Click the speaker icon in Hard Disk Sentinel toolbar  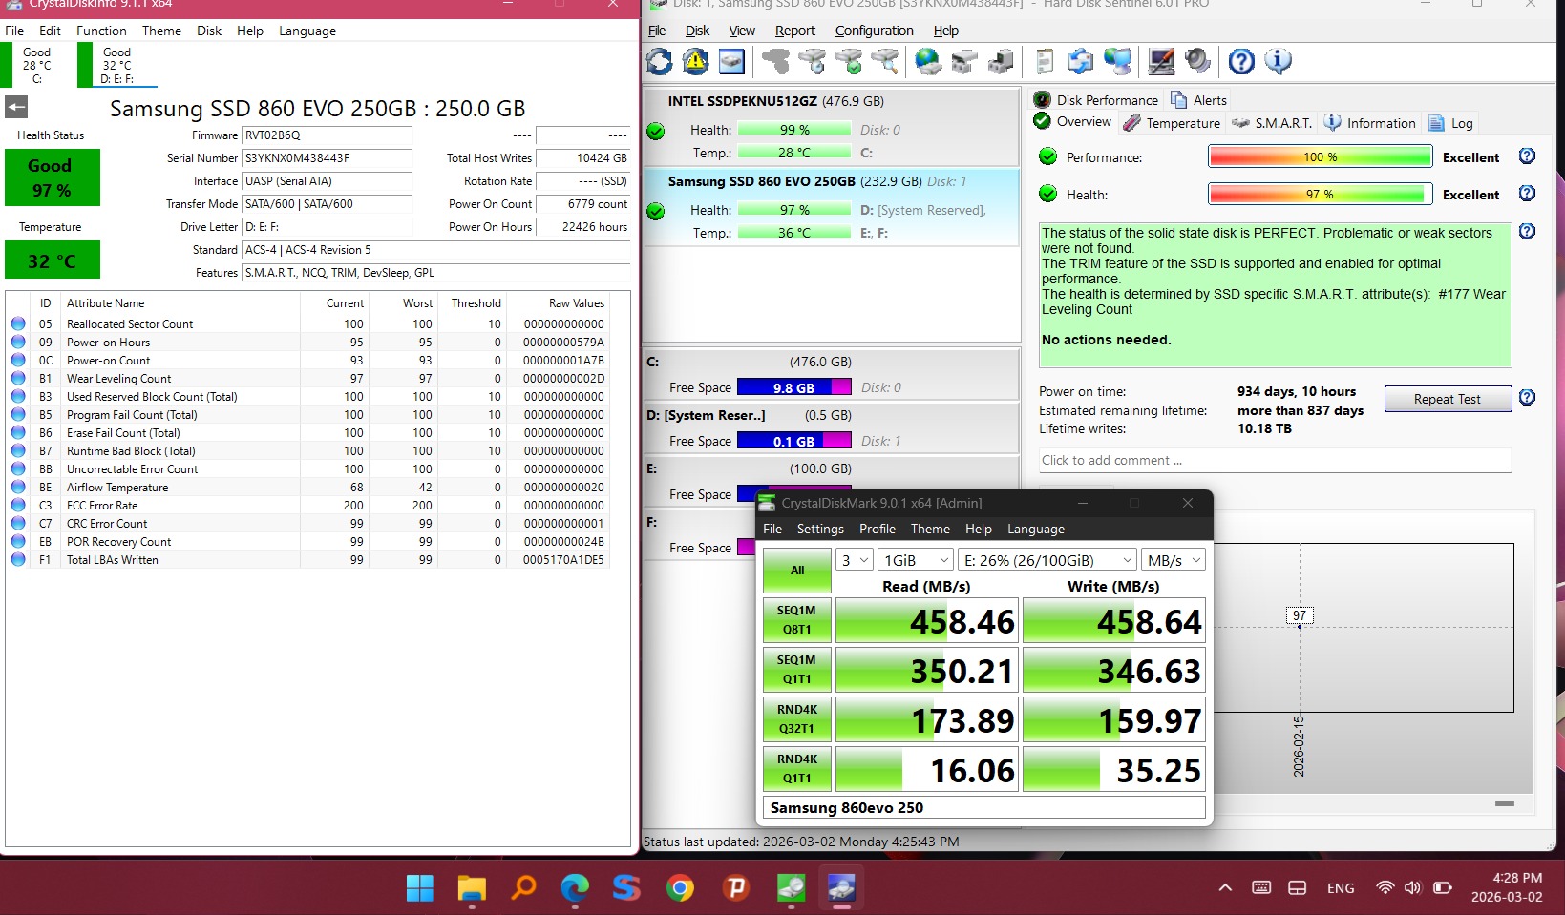1197,62
